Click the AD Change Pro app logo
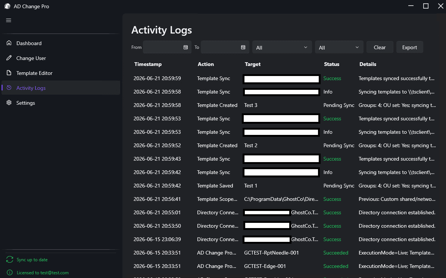The height and width of the screenshot is (278, 446). (x=7, y=6)
